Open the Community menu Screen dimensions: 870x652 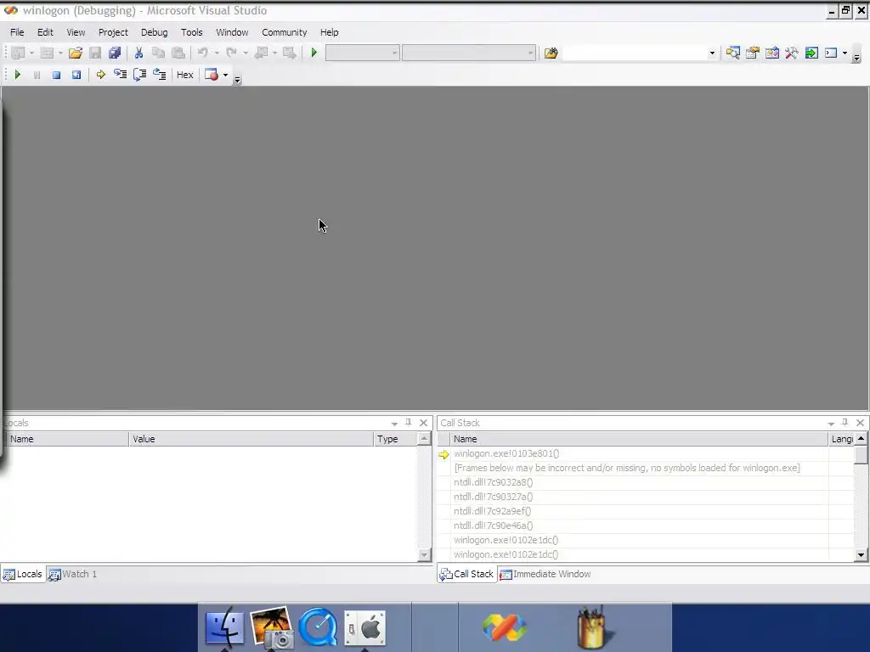coord(284,32)
